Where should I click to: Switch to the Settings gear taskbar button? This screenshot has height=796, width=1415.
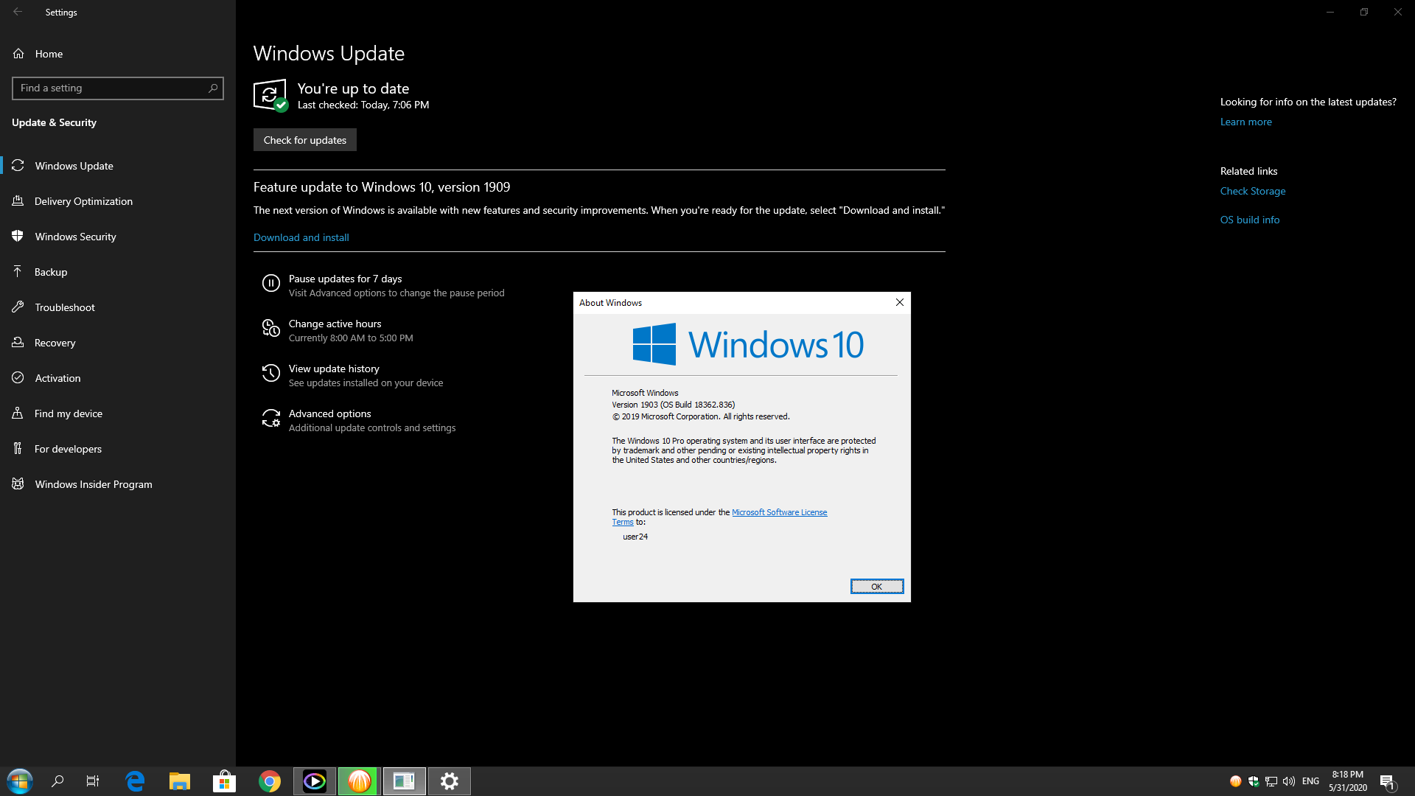tap(450, 781)
